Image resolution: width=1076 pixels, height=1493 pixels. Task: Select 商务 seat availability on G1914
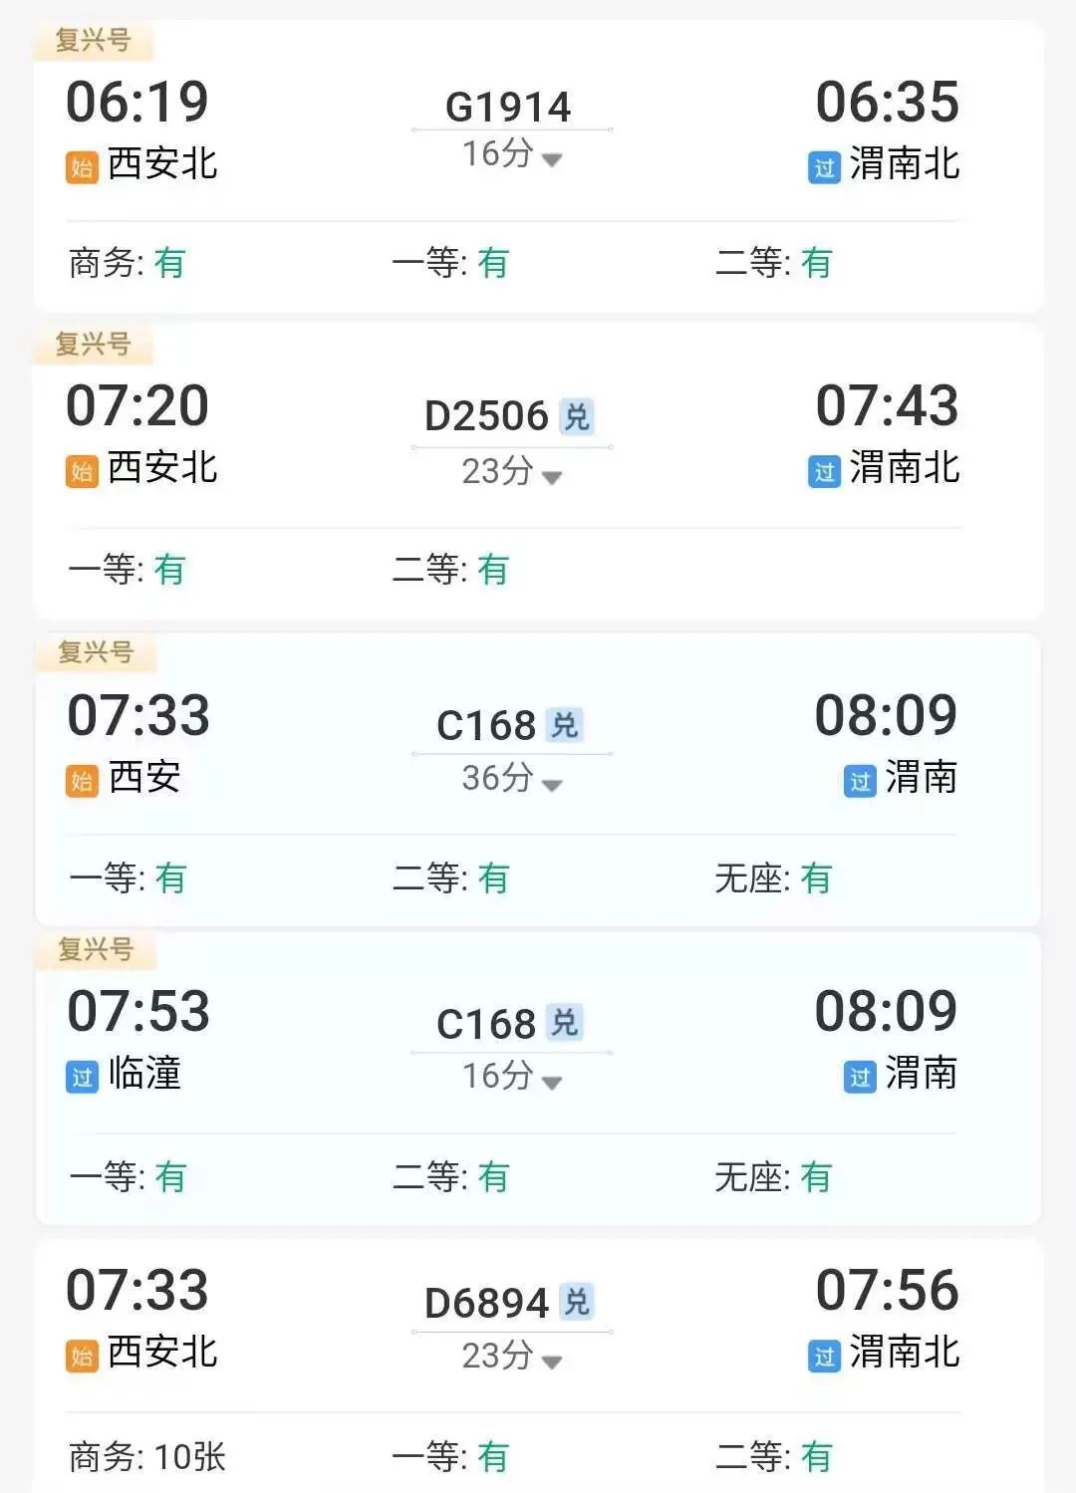coord(127,263)
